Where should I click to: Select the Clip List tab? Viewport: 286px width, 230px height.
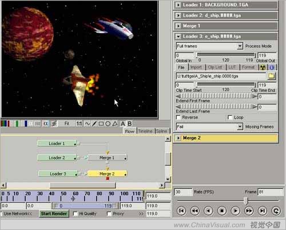click(x=215, y=67)
